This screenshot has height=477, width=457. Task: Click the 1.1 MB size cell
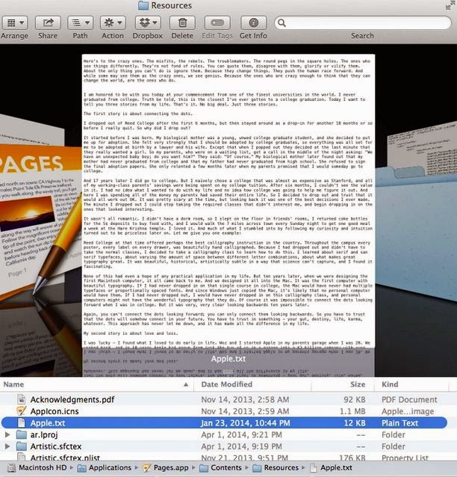coord(352,411)
